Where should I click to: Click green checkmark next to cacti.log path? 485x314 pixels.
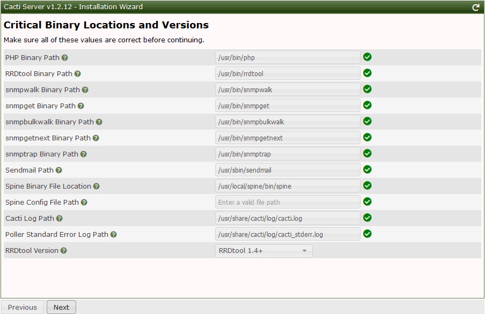[x=367, y=218]
